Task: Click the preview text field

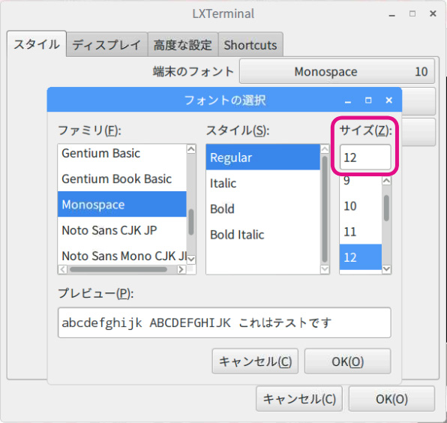Action: coord(224,322)
